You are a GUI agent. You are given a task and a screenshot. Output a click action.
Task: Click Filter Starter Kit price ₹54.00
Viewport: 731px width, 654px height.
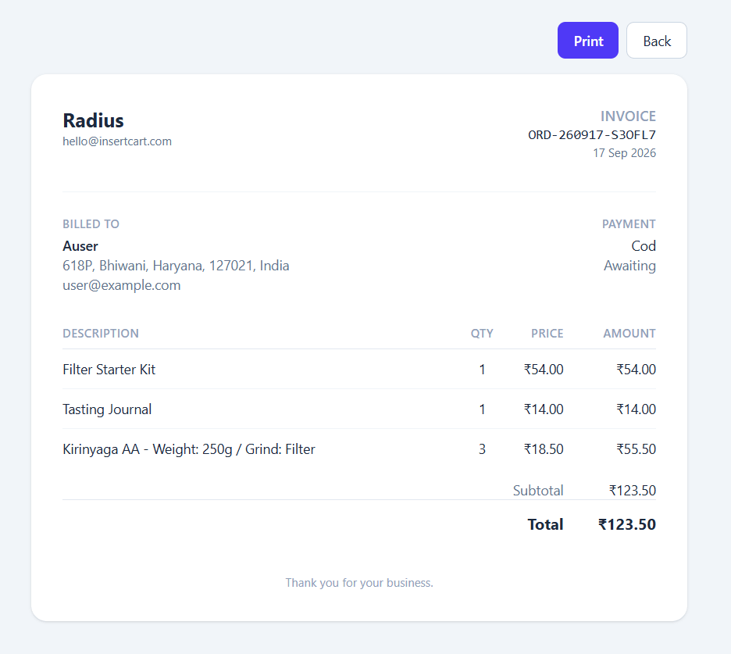click(544, 370)
